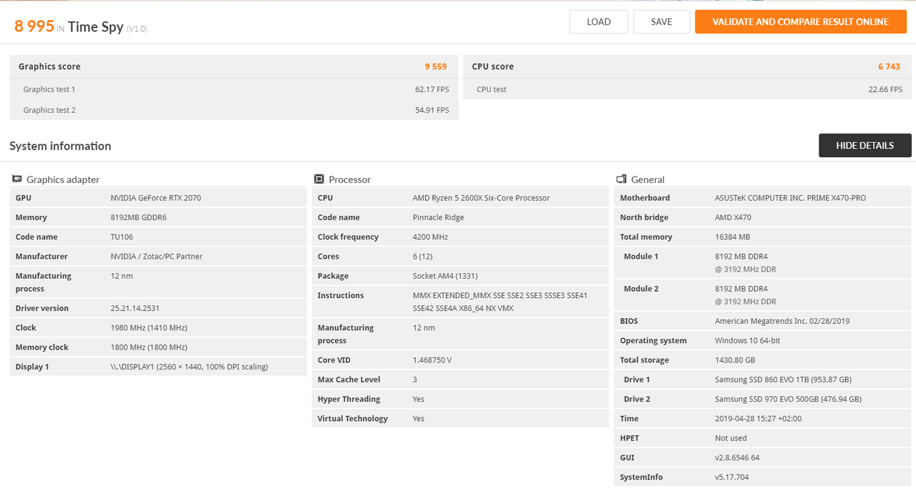Click North bridge AMD X470
The width and height of the screenshot is (916, 489).
tap(733, 217)
